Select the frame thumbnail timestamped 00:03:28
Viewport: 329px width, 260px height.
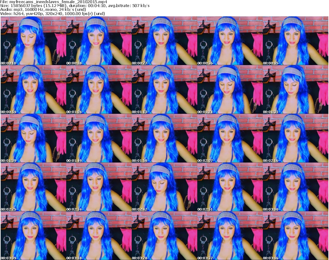[164, 236]
